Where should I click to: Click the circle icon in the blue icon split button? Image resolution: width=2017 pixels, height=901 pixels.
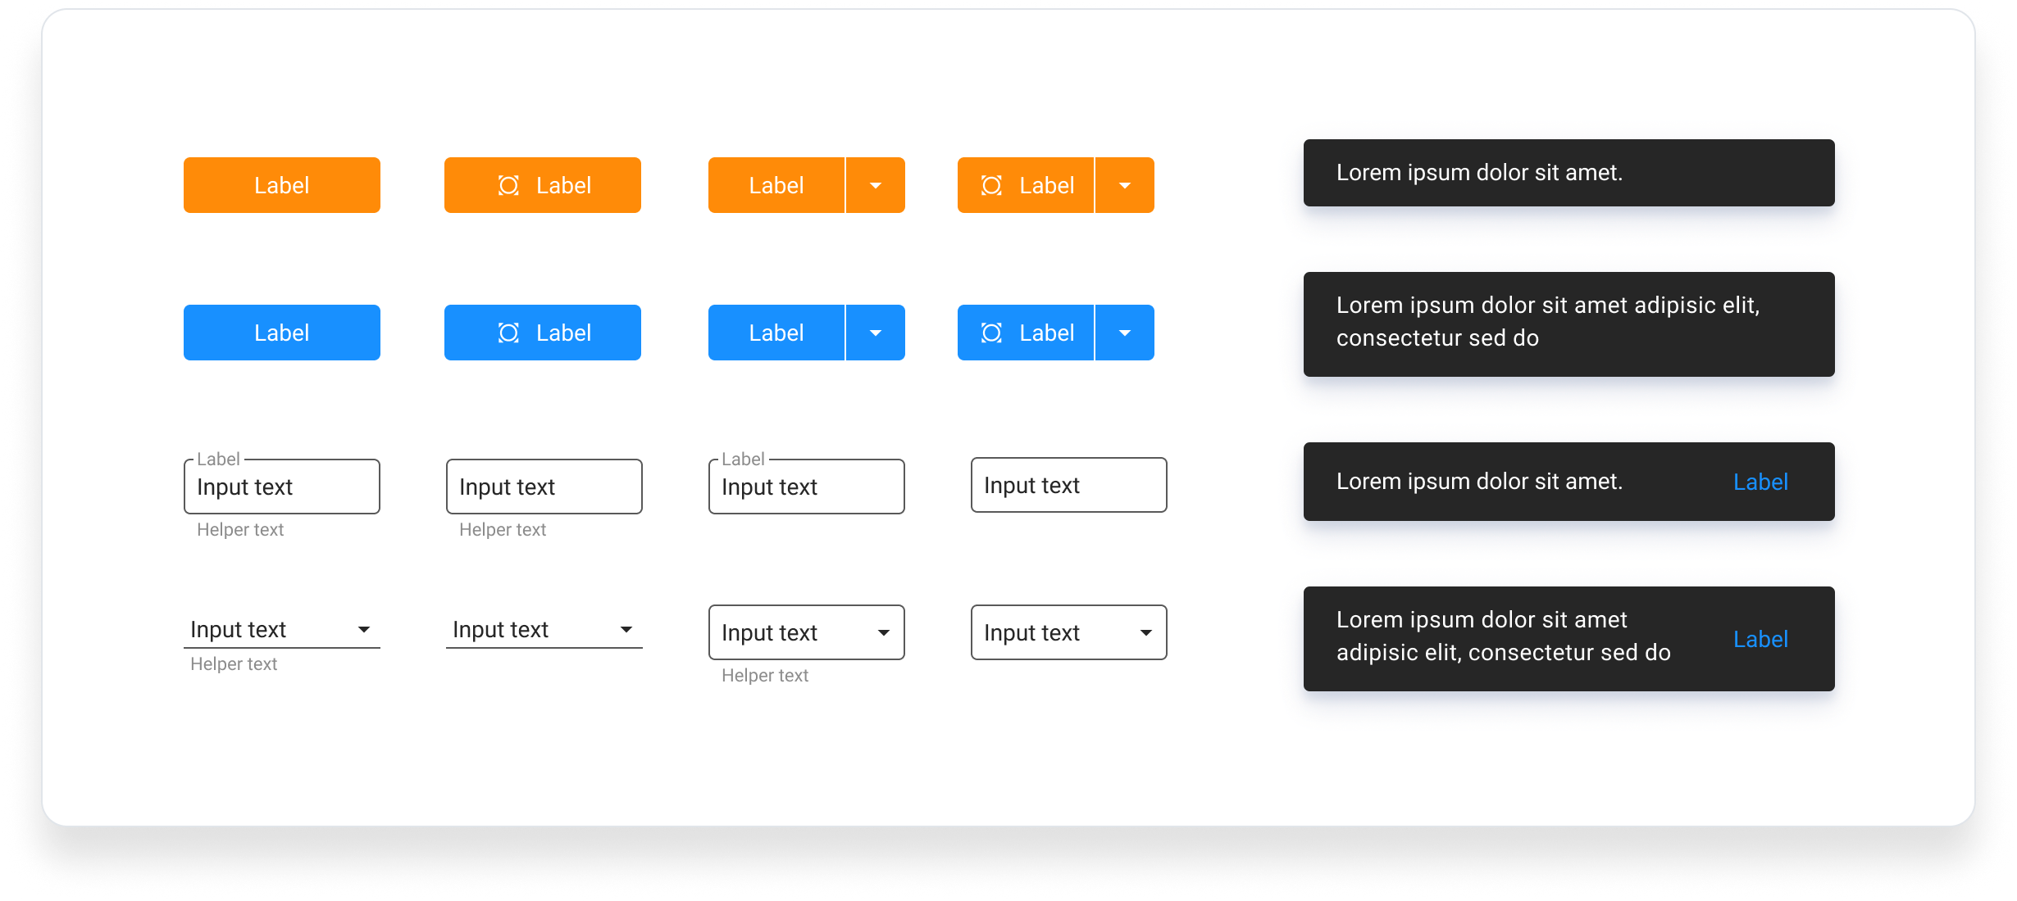(x=991, y=333)
